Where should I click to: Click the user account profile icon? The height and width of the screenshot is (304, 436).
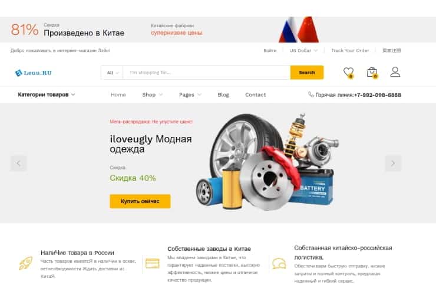[395, 72]
